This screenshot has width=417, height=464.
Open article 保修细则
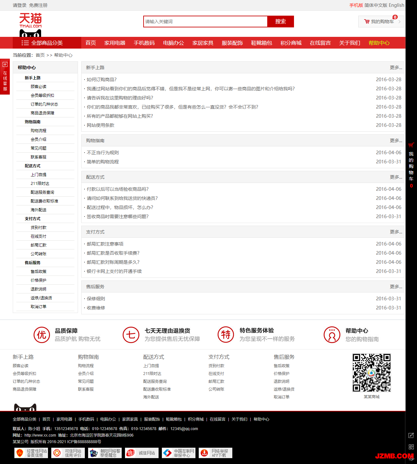click(x=96, y=299)
